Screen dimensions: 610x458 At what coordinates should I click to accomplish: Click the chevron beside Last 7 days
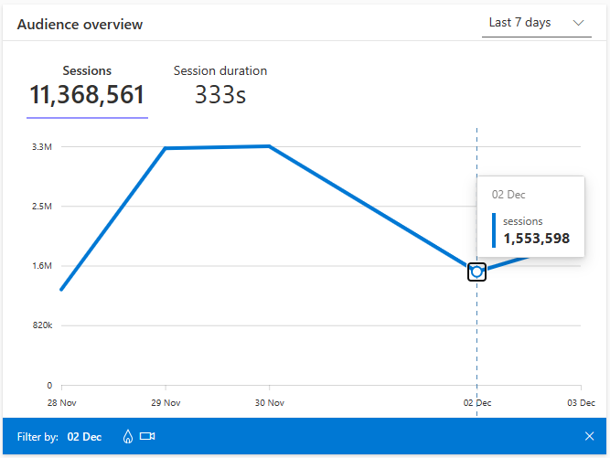point(578,23)
